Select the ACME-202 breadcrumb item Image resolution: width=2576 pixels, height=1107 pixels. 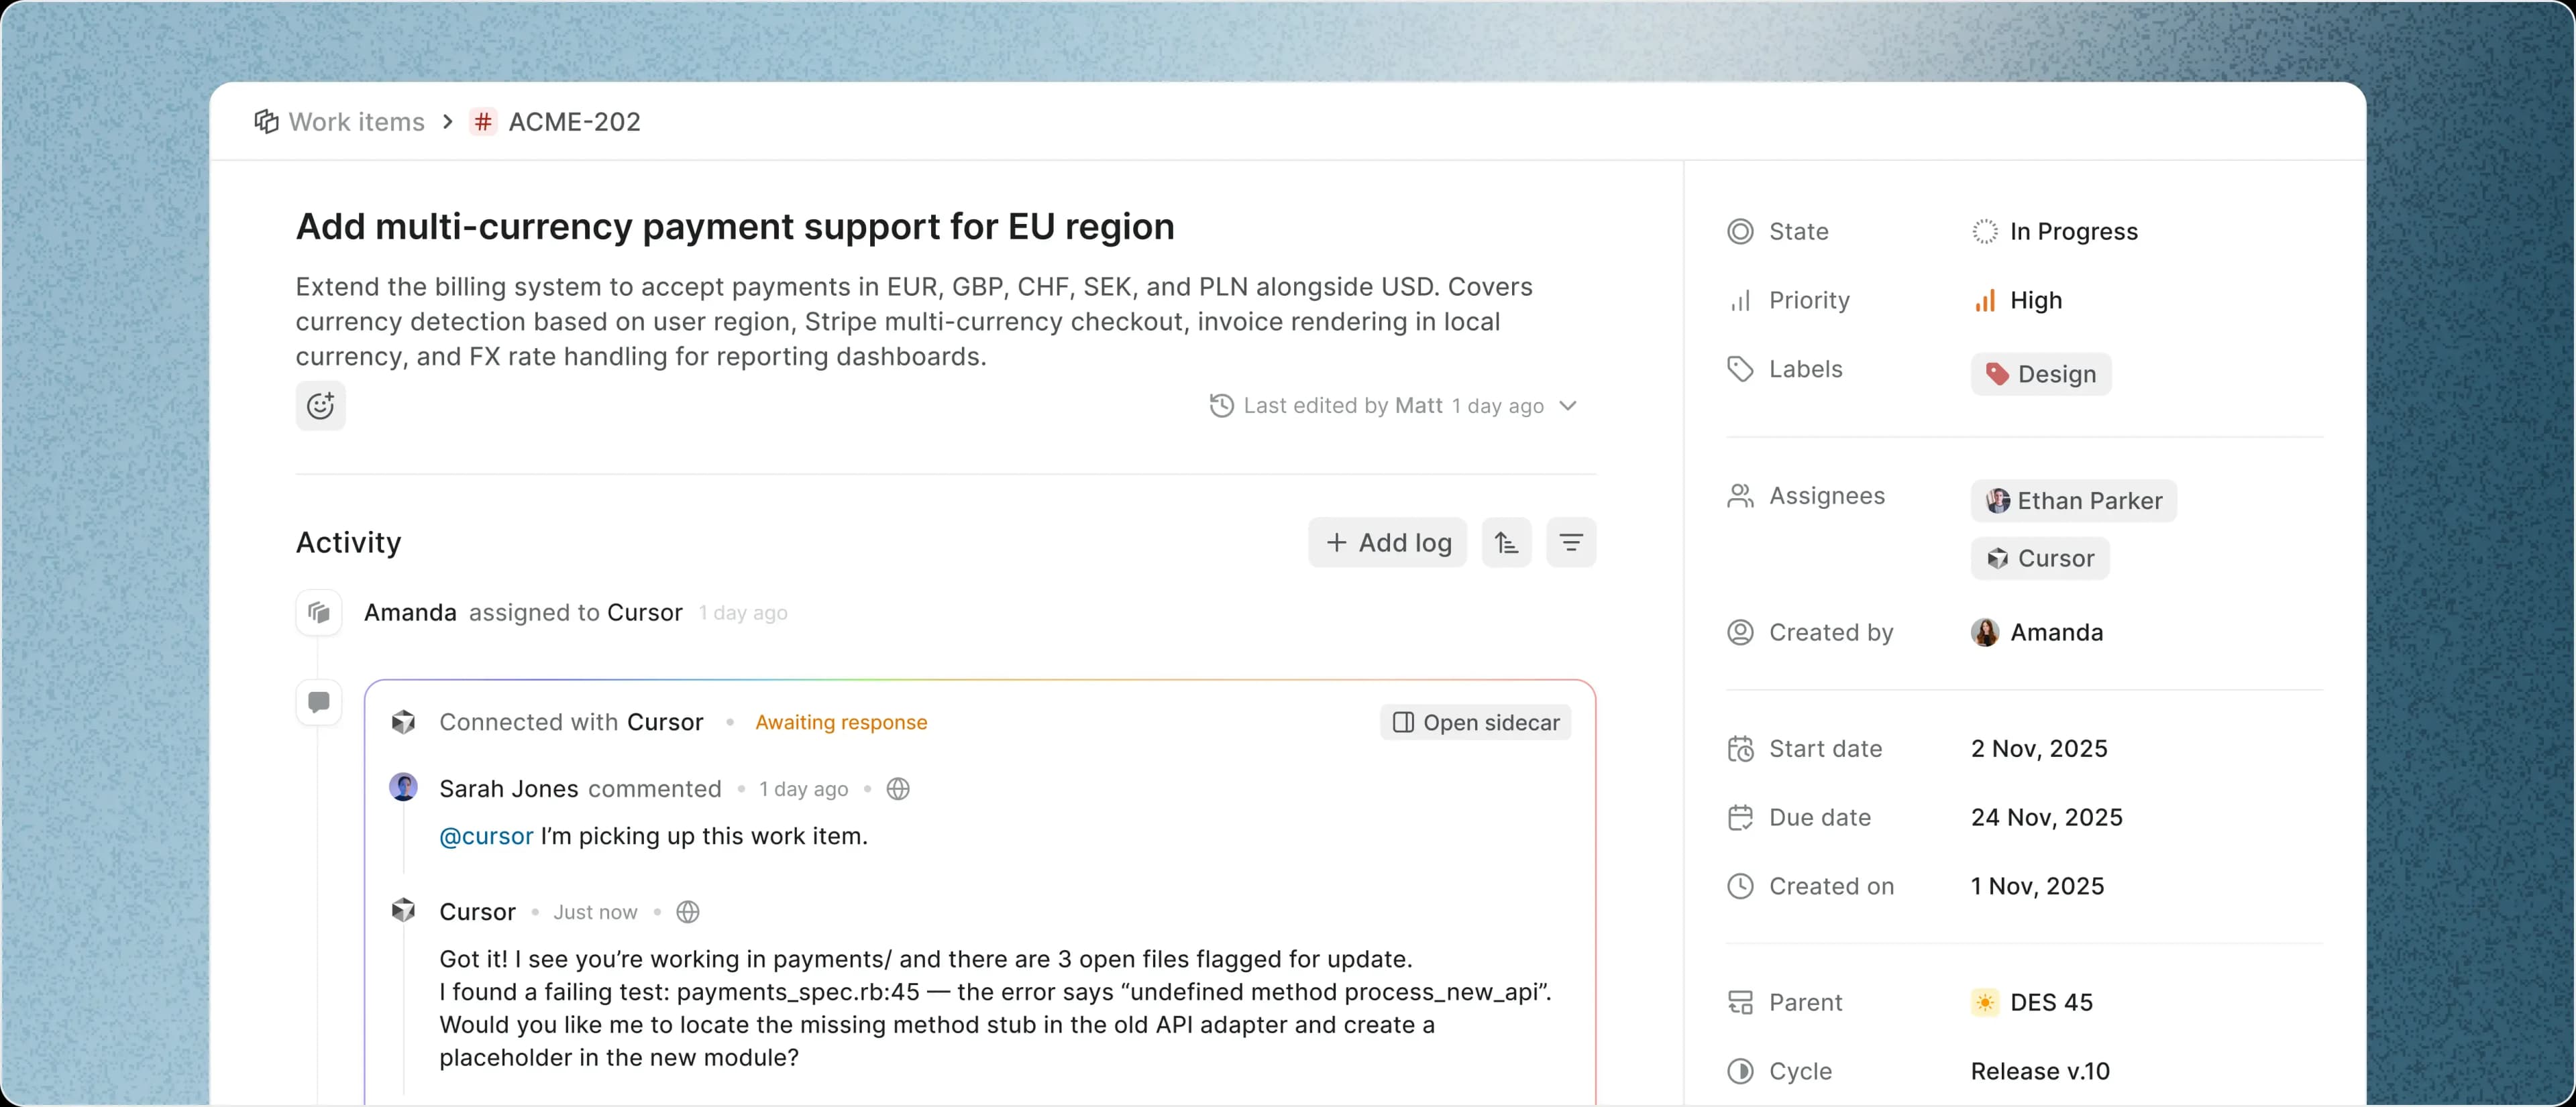574,122
